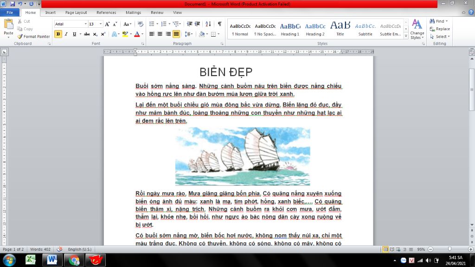Click the sailing boats picture in document

point(242,156)
